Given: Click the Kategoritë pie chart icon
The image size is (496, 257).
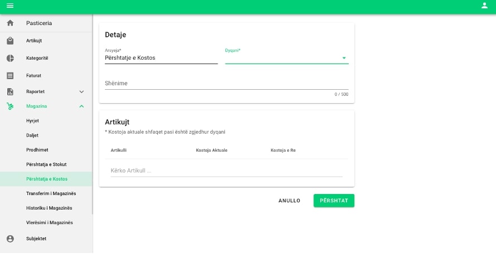Looking at the screenshot, I should [10, 59].
